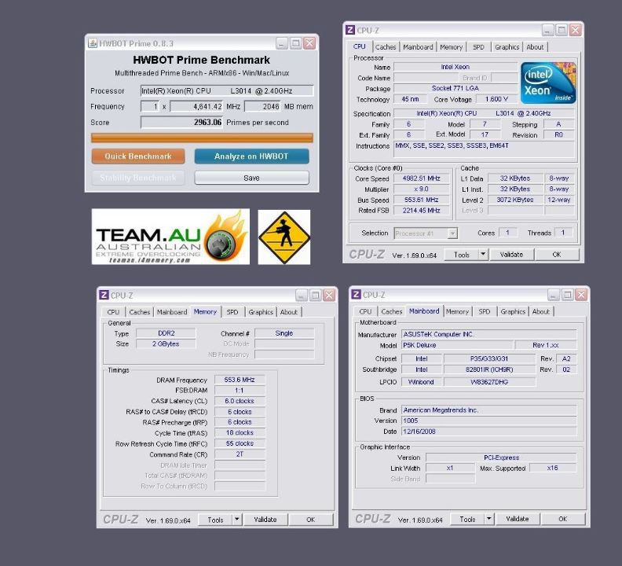Click Validate in Mainboard window
622x566 pixels.
click(x=518, y=519)
